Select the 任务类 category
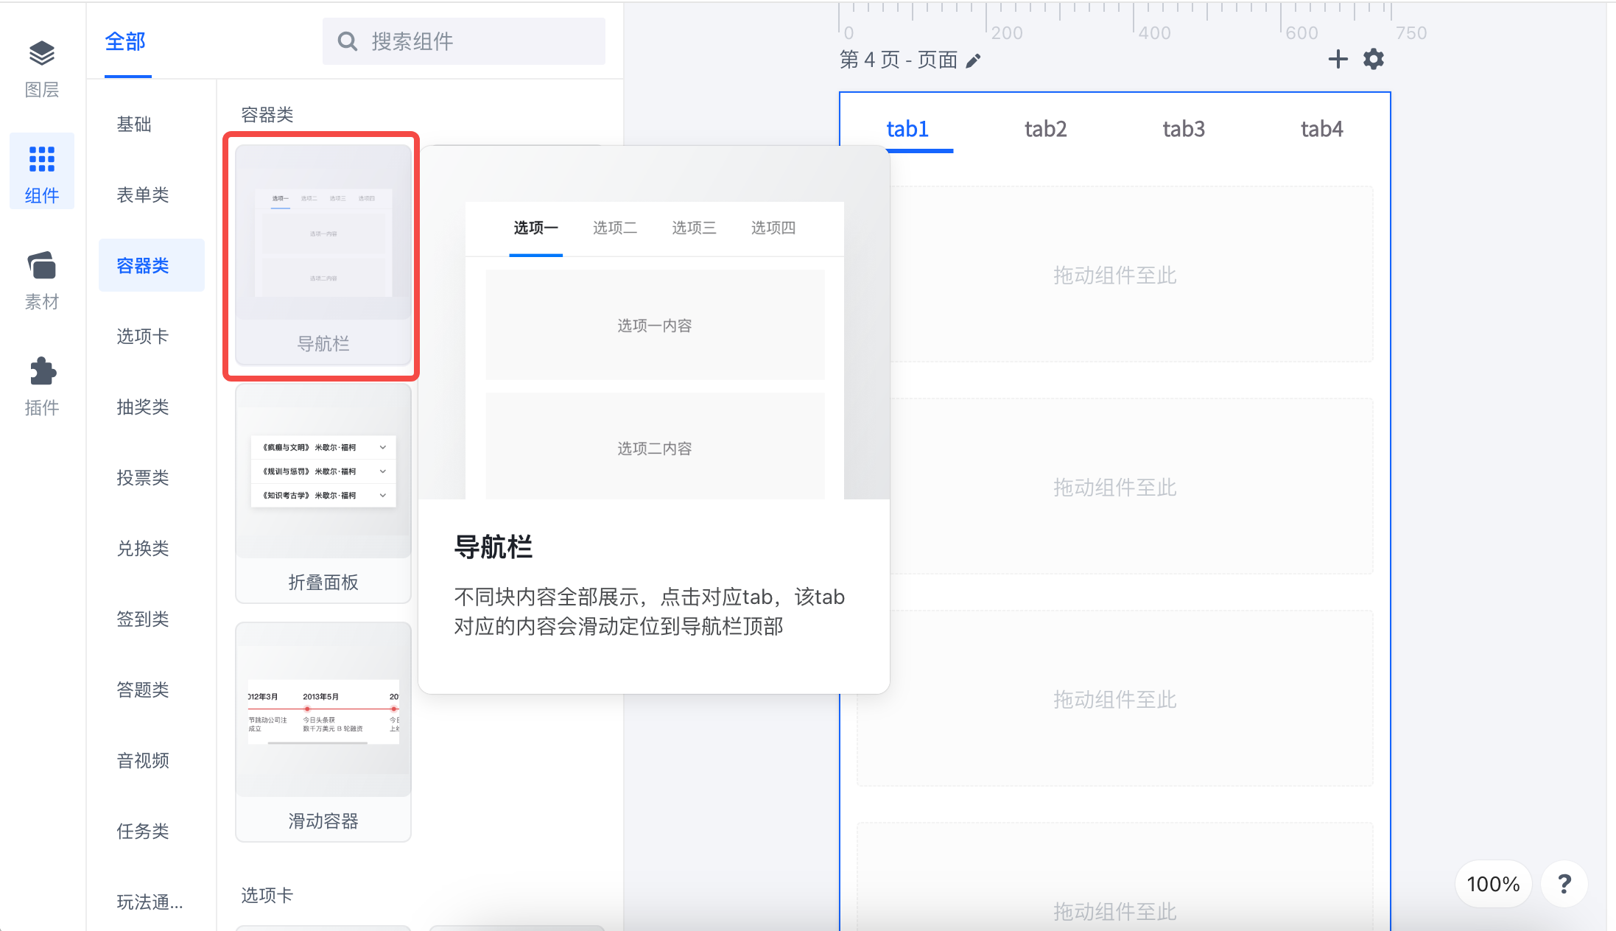The width and height of the screenshot is (1616, 931). tap(143, 831)
